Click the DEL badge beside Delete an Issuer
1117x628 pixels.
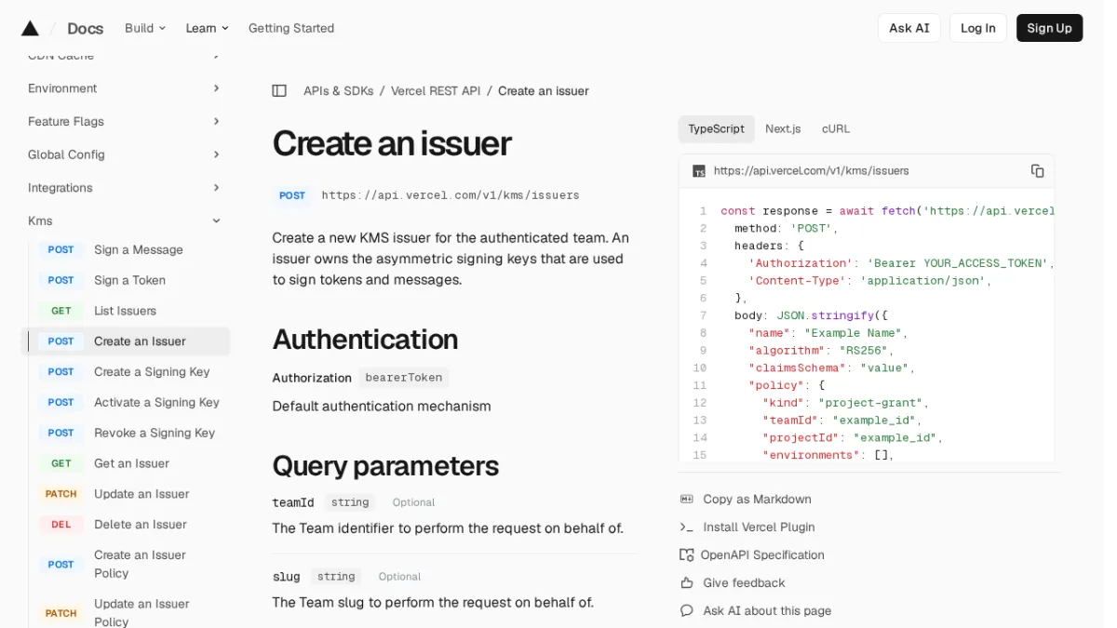coord(61,526)
